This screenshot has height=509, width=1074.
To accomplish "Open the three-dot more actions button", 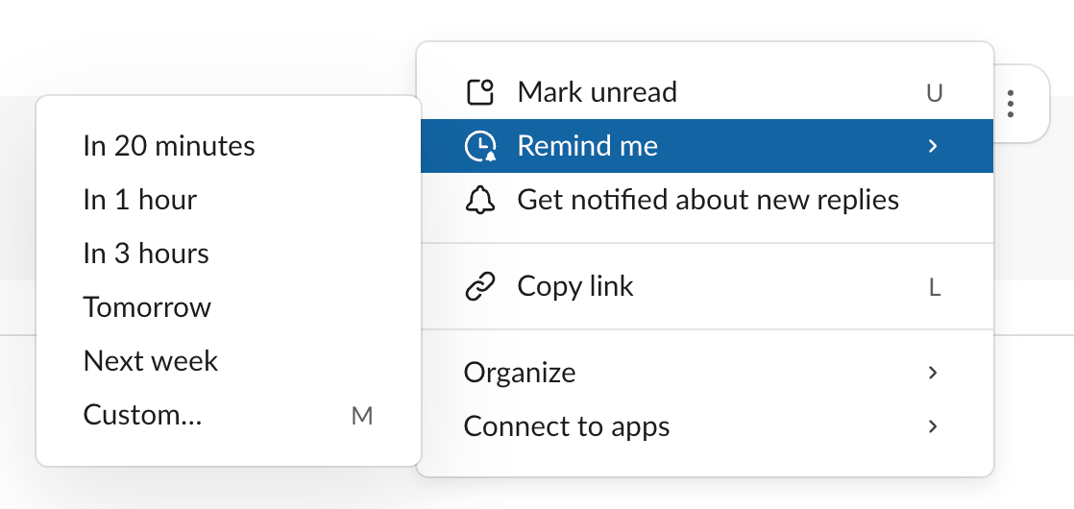I will [1011, 104].
